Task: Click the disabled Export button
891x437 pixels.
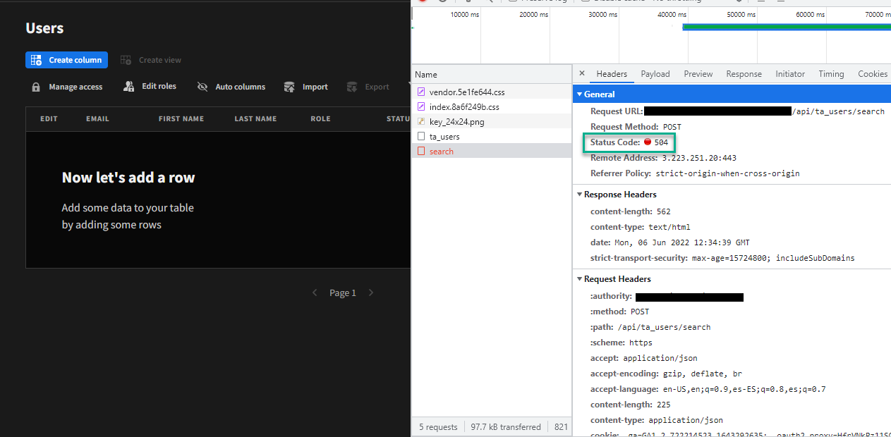Action: tap(368, 87)
